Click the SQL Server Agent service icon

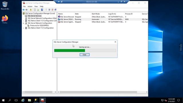click(x=59, y=22)
